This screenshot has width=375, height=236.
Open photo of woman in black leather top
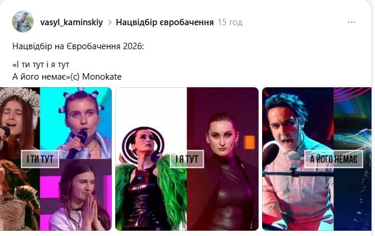tap(223, 159)
